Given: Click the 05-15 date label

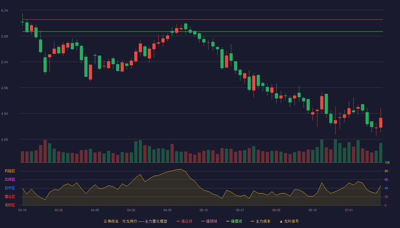Looking at the screenshot, I should coord(204,210).
